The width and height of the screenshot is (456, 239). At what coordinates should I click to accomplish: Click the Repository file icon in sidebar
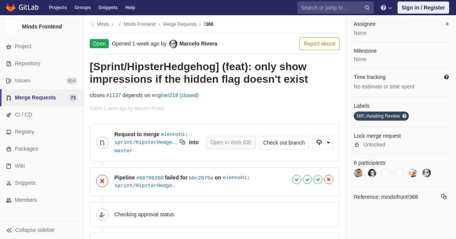tap(9, 63)
